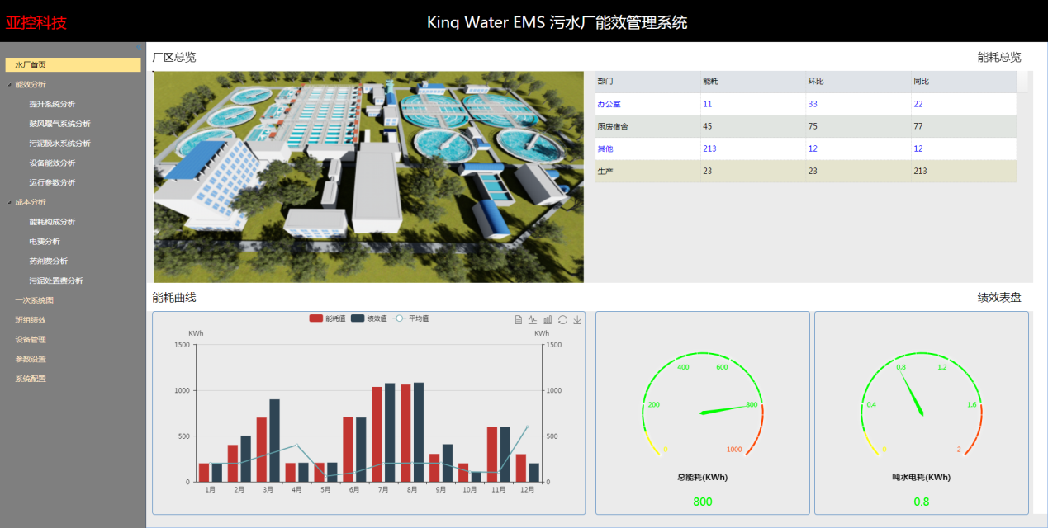This screenshot has height=528, width=1048.
Task: Save the energy chart as image
Action: point(577,320)
